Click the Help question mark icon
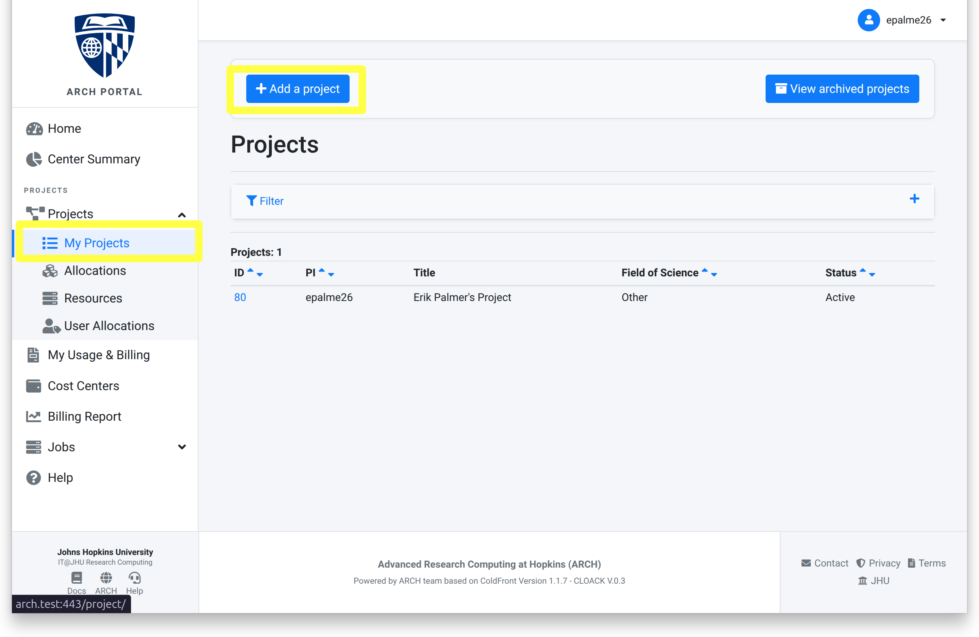 (x=33, y=477)
